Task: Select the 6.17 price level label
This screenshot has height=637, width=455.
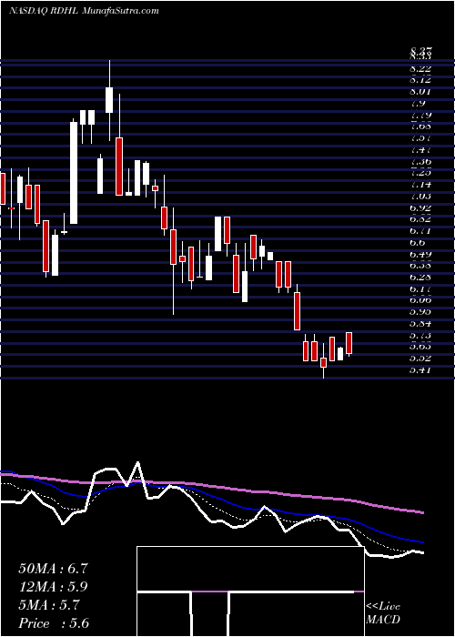Action: click(x=420, y=288)
